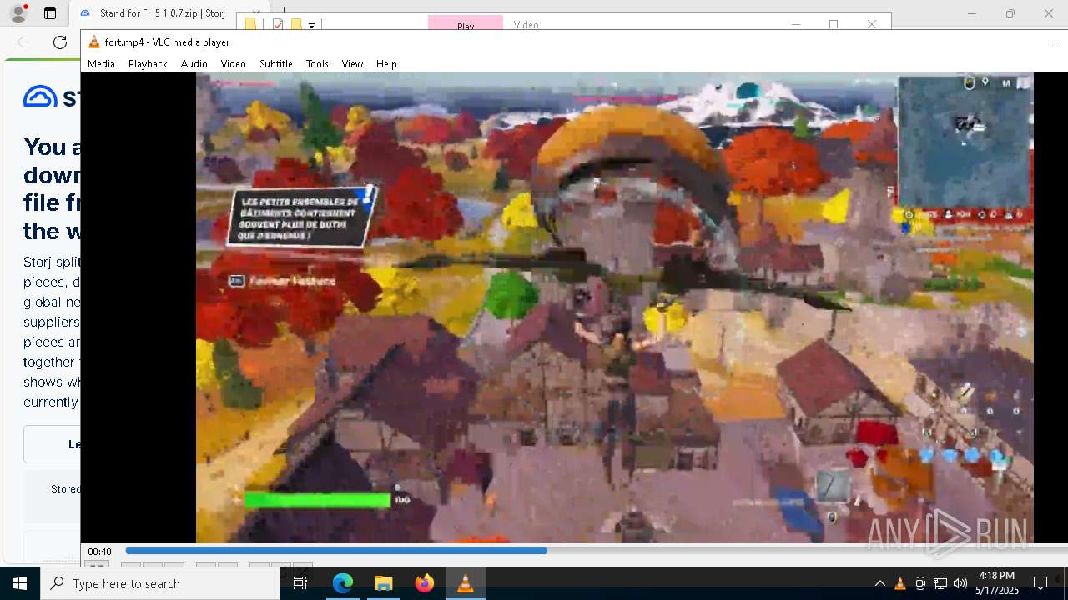
Task: Open the View menu in VLC
Action: coord(352,64)
